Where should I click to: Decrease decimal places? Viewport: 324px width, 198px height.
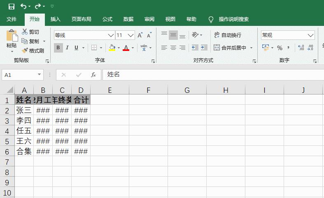click(x=310, y=48)
